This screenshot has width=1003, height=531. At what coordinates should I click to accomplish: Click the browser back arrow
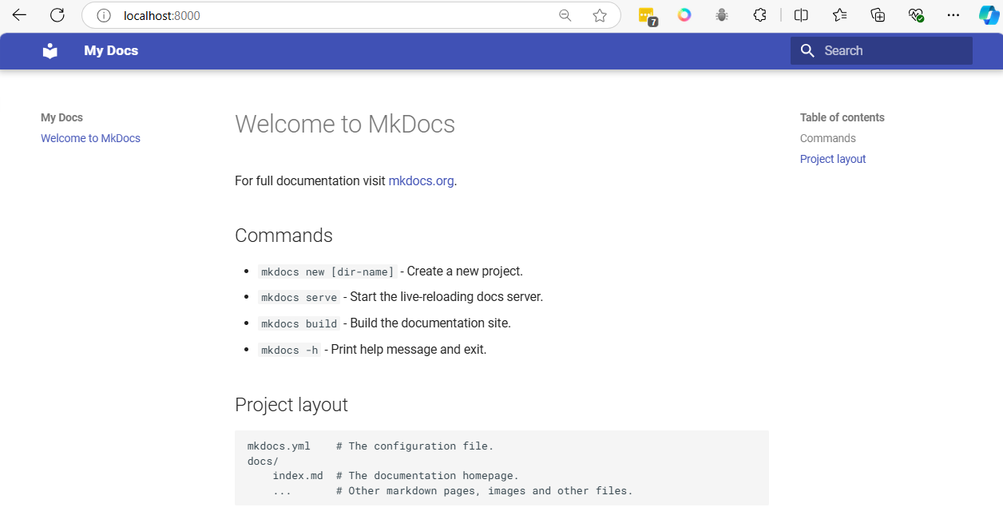click(x=19, y=15)
